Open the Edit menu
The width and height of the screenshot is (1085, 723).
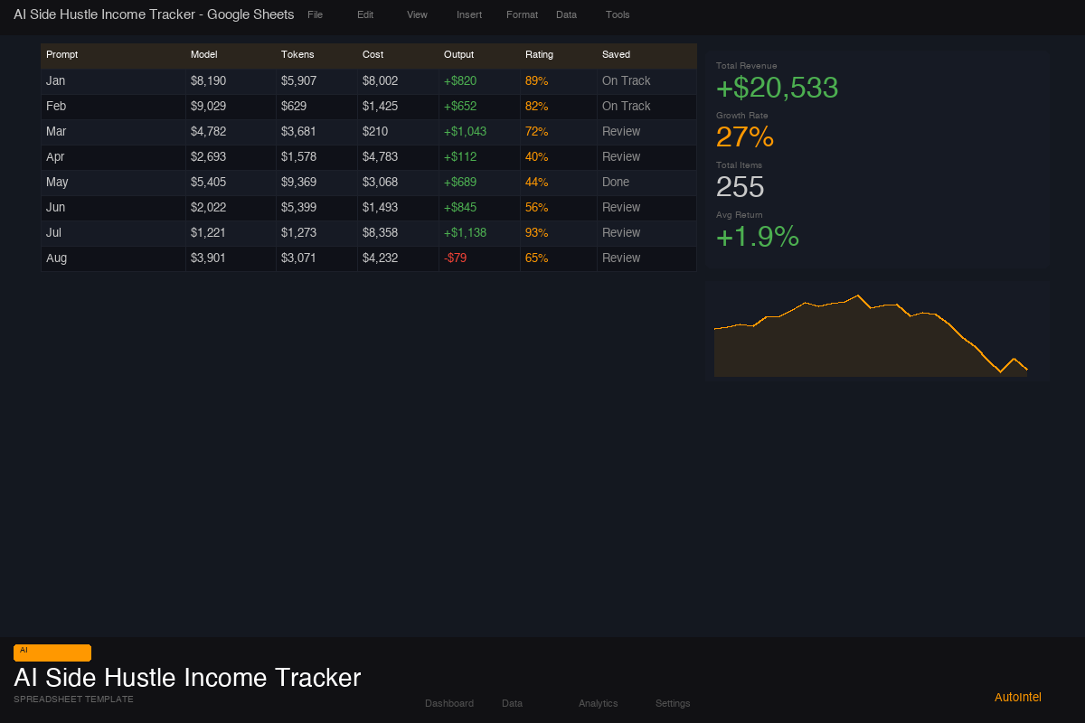point(365,14)
